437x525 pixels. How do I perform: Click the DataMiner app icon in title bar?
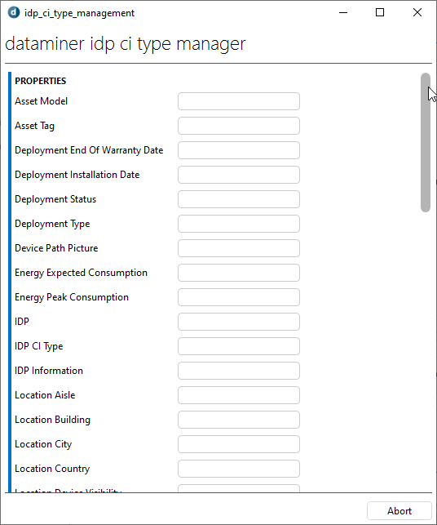[x=14, y=13]
